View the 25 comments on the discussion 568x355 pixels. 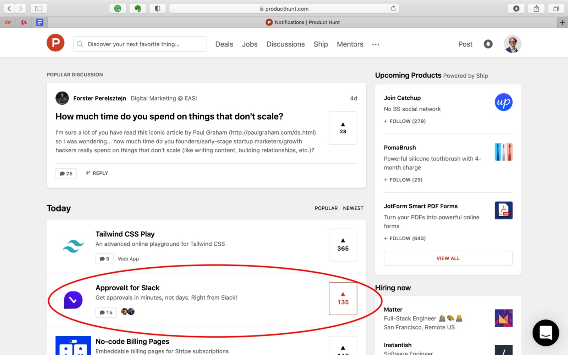click(x=66, y=173)
